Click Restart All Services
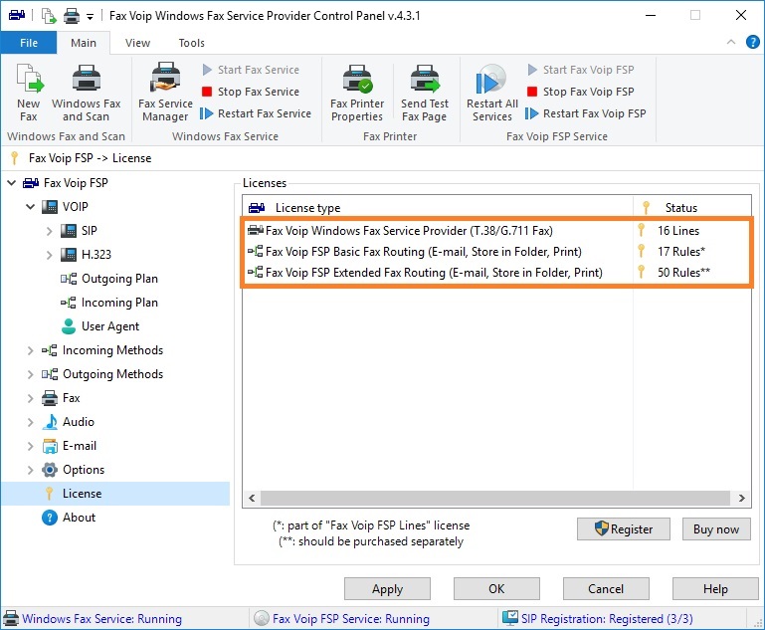The width and height of the screenshot is (765, 630). 491,93
